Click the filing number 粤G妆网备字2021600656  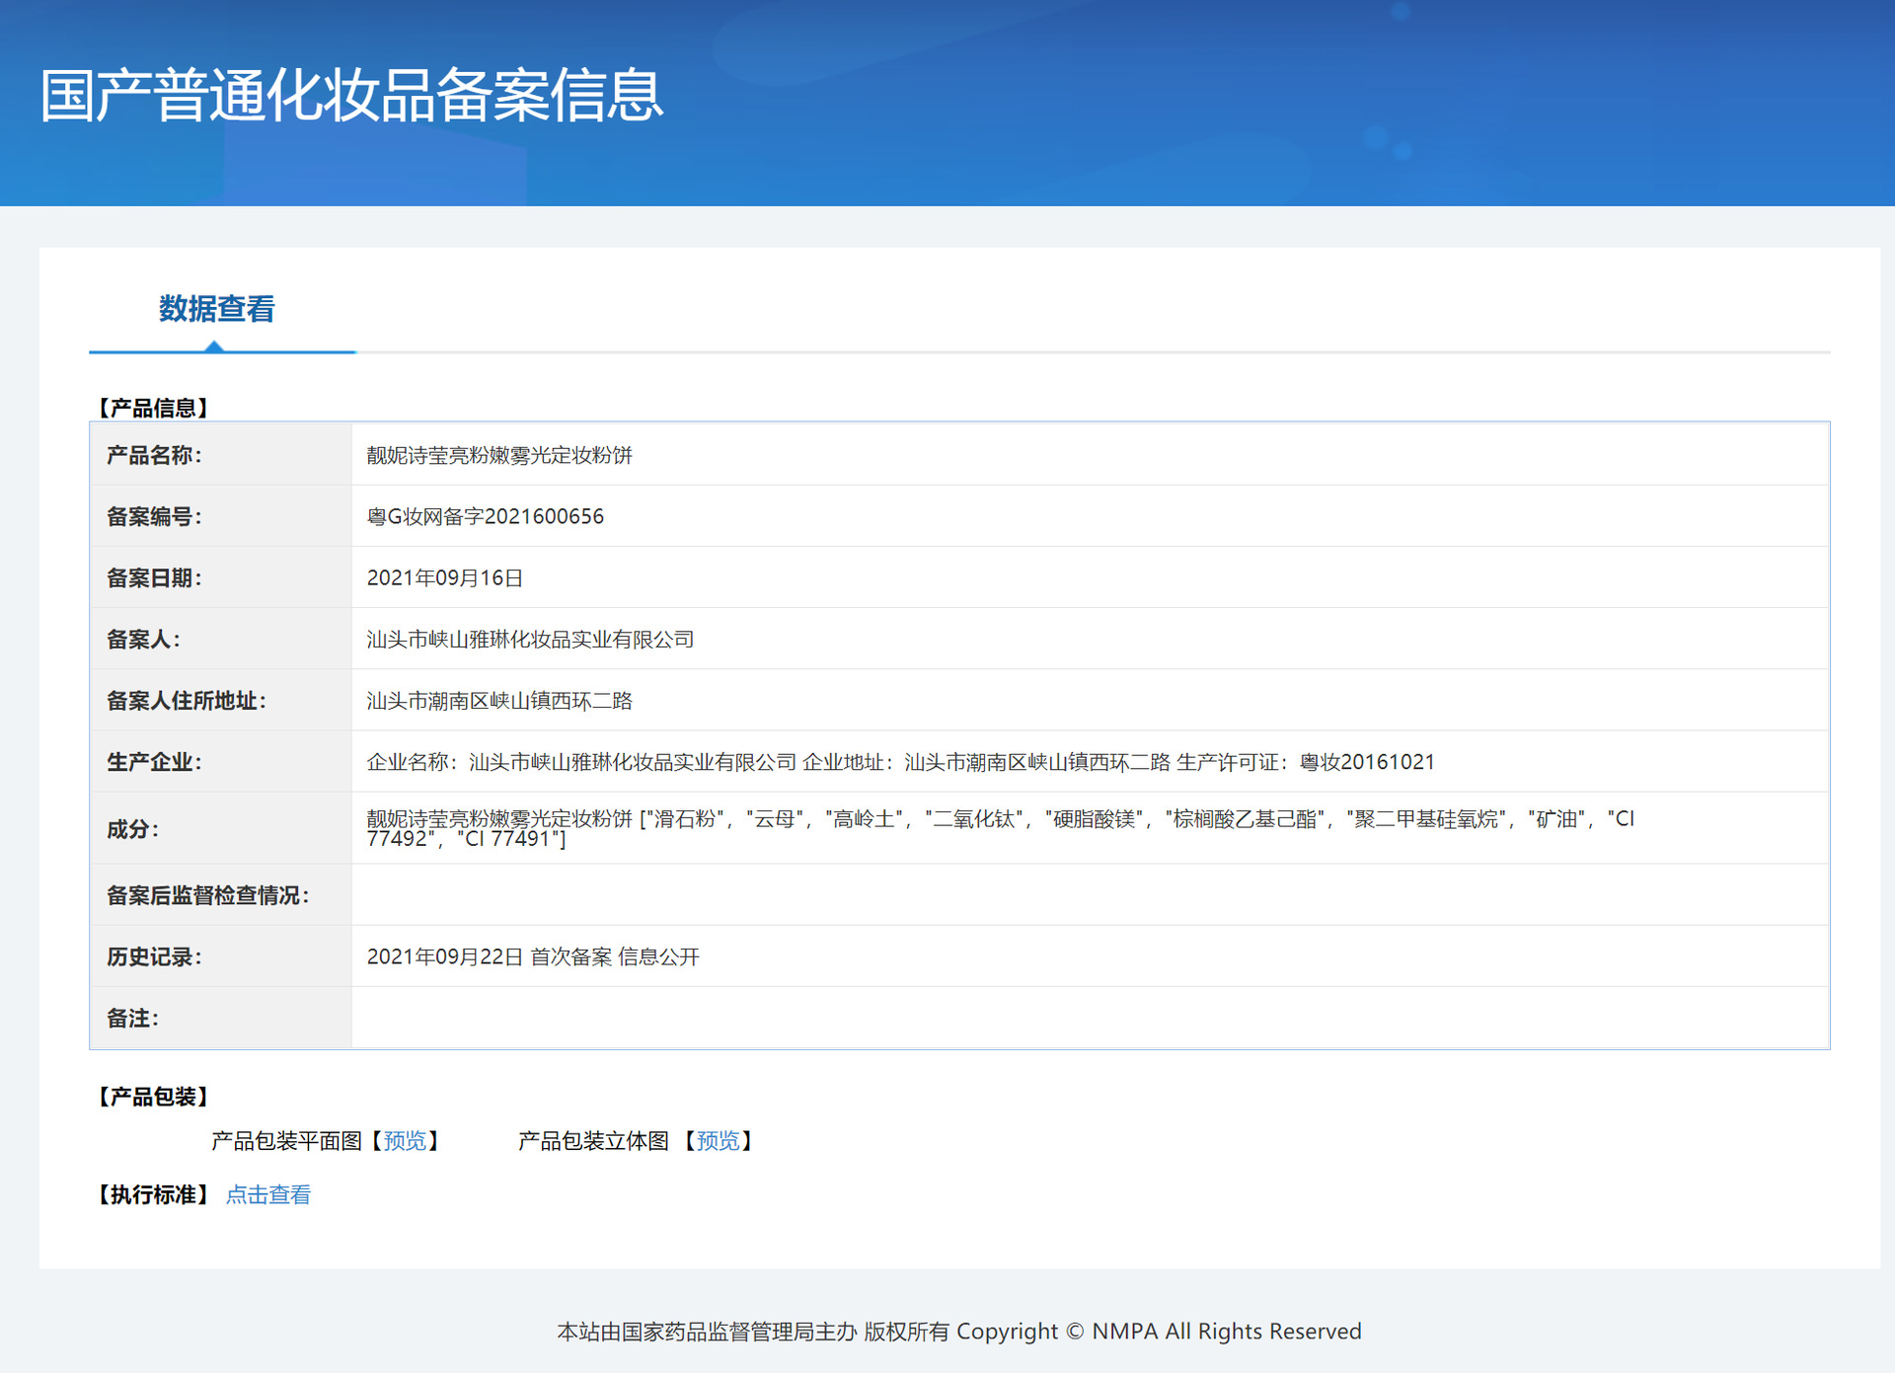[x=485, y=516]
